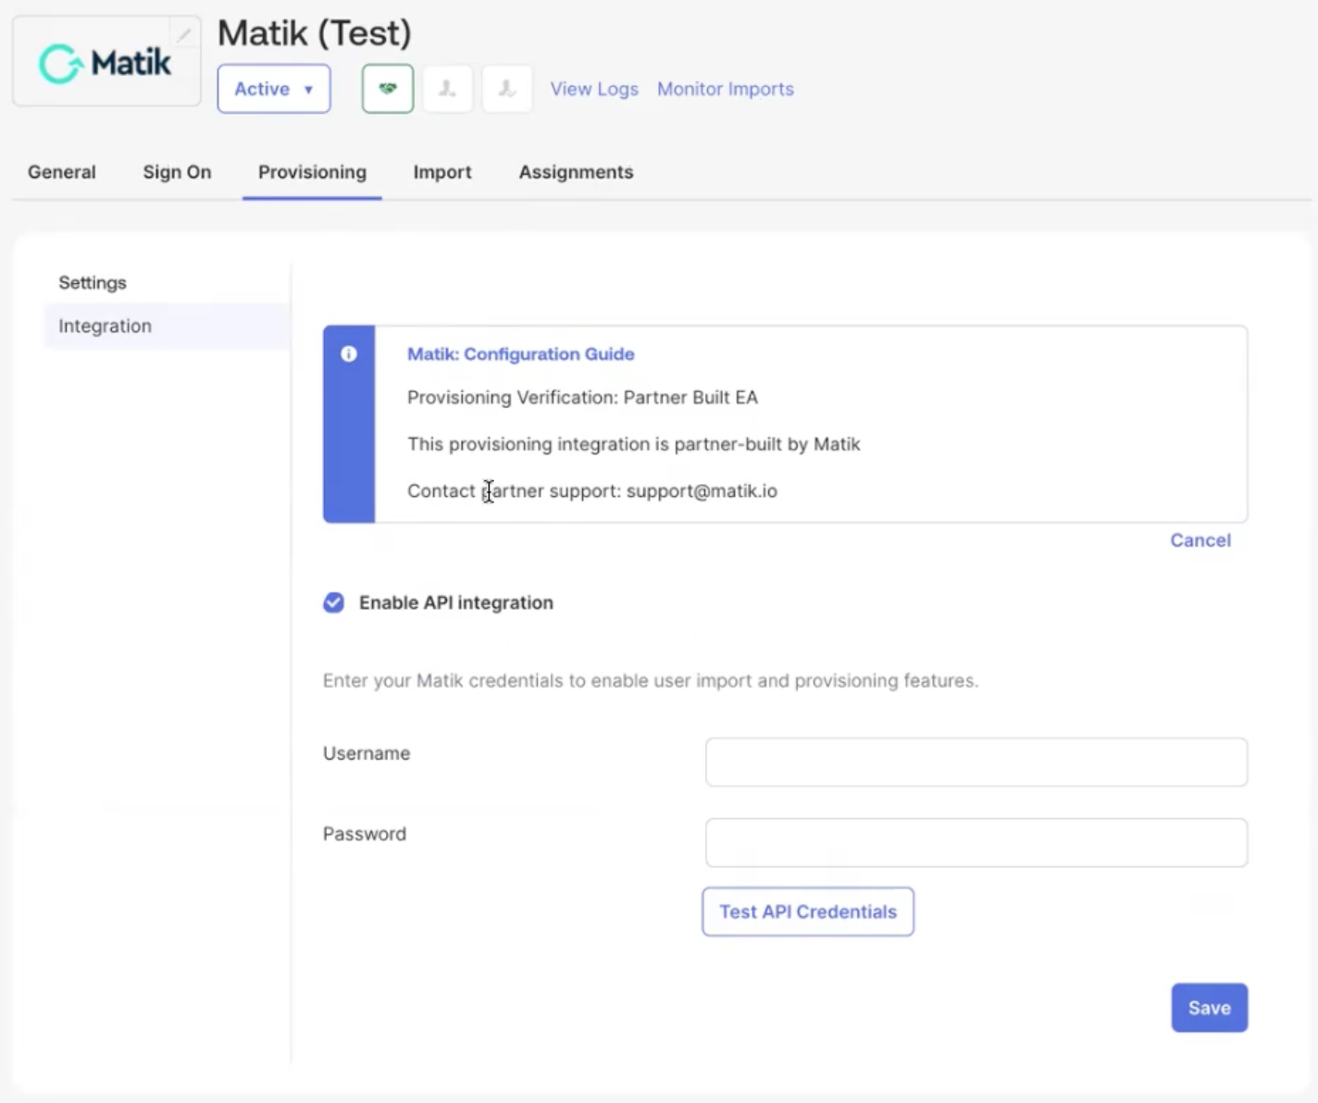Screen dimensions: 1318x1103
Task: Open the Assignments tab
Action: tap(576, 172)
